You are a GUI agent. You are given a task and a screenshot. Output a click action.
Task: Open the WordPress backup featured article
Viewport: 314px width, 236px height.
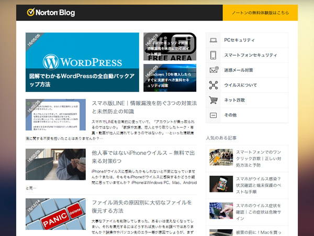(82, 62)
